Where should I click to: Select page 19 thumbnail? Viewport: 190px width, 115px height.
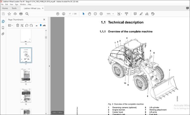(26, 95)
